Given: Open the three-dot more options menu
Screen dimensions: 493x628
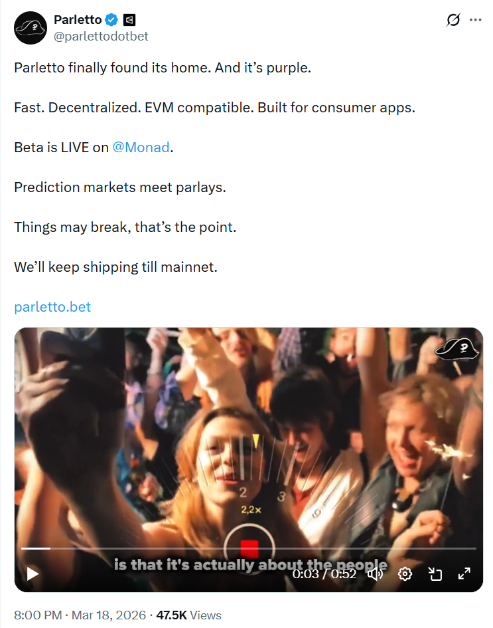Looking at the screenshot, I should pos(475,20).
